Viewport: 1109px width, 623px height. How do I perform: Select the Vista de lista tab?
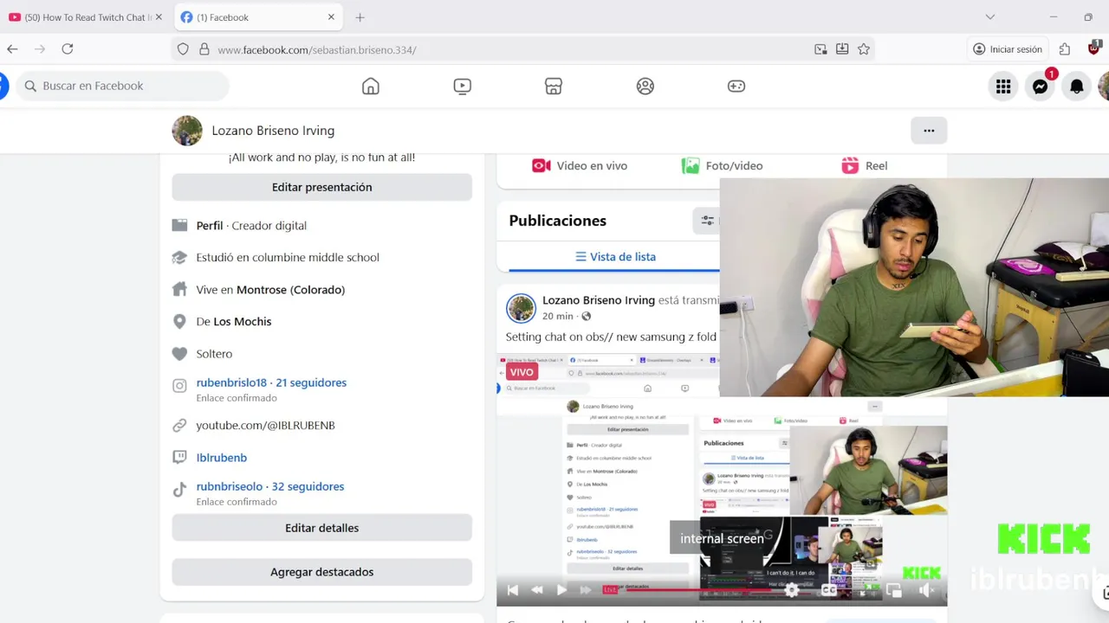[x=615, y=257]
